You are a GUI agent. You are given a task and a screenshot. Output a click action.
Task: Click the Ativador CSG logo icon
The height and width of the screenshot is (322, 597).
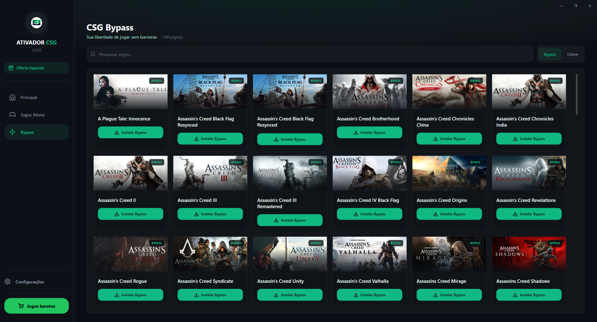click(36, 23)
